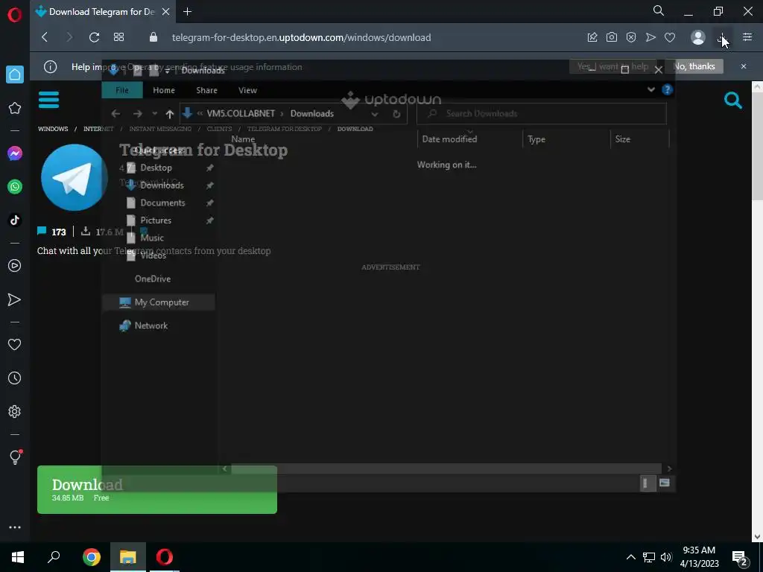
Task: Open TikTok from the Opera sidebar
Action: click(x=15, y=220)
